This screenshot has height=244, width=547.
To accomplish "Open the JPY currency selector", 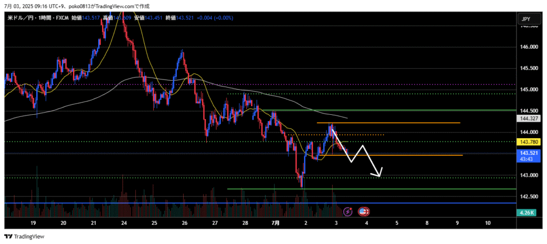I will click(x=526, y=19).
